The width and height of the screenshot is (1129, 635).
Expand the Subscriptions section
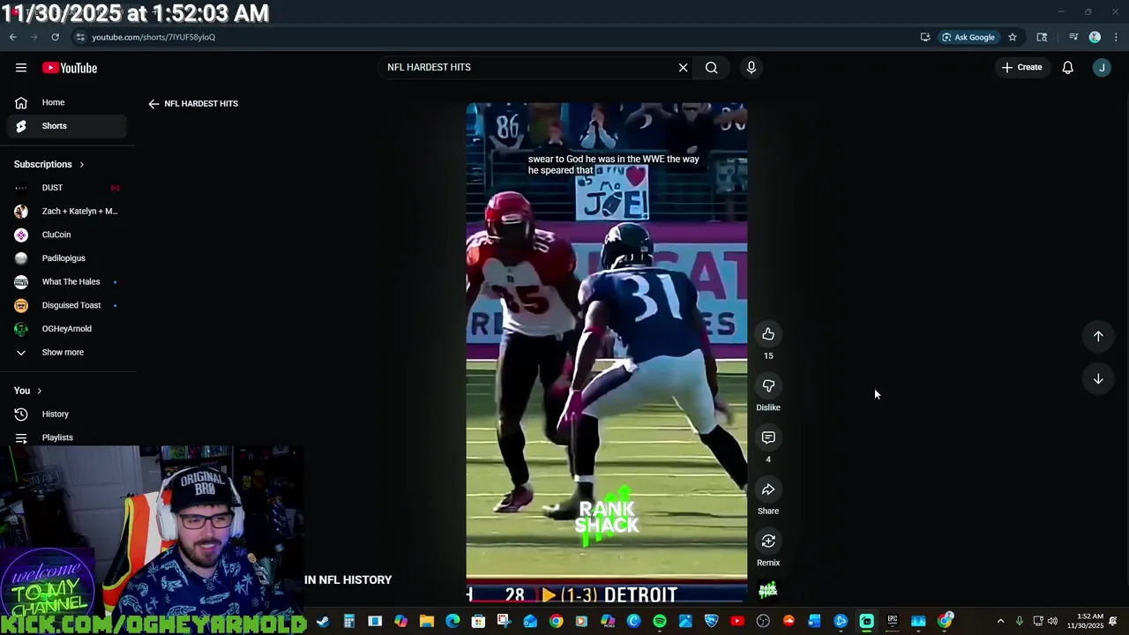49,165
